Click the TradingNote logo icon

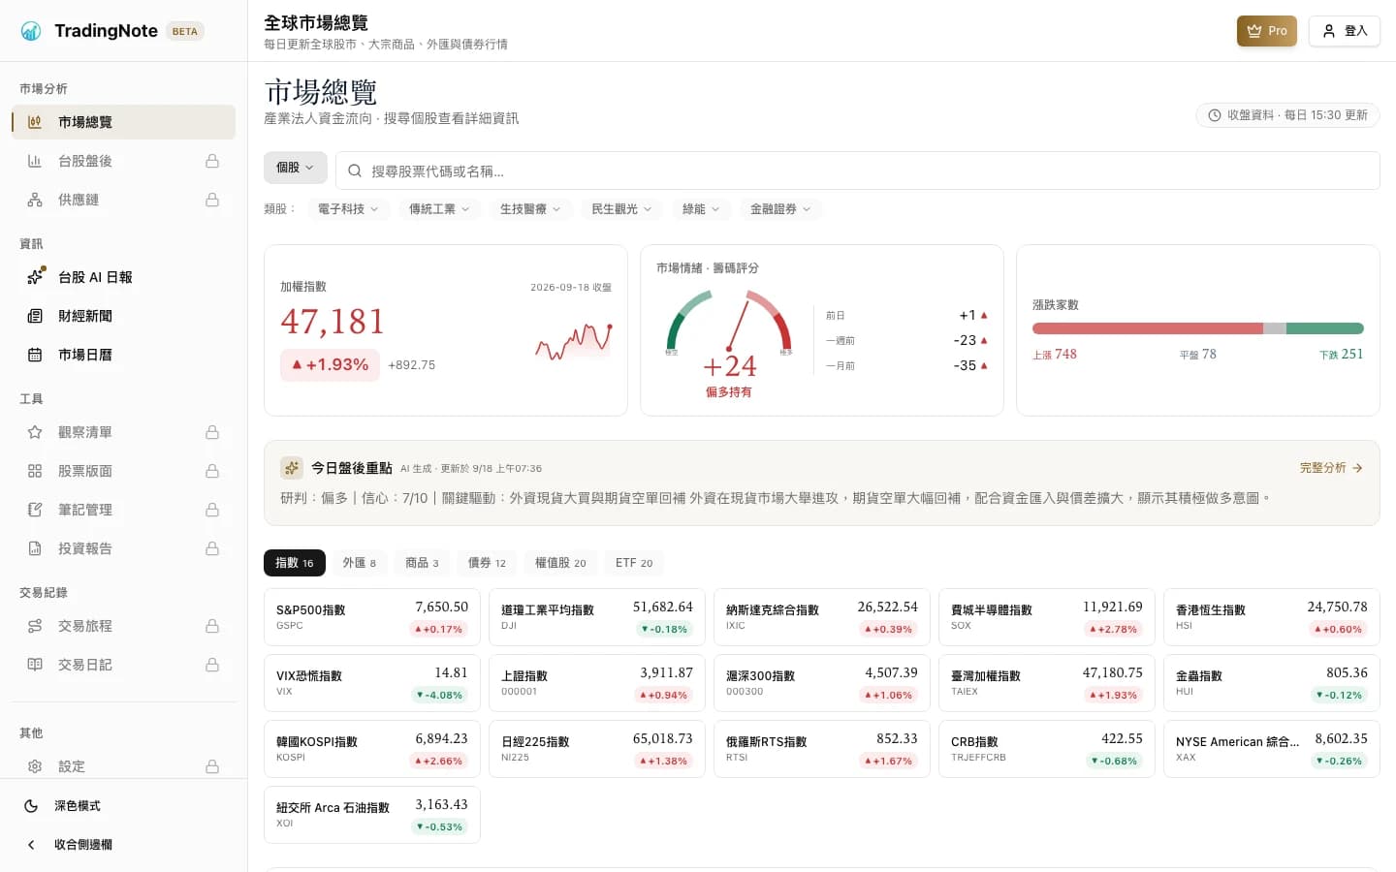point(31,31)
